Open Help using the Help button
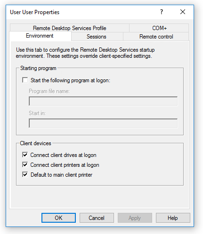The height and width of the screenshot is (234, 203). [173, 218]
